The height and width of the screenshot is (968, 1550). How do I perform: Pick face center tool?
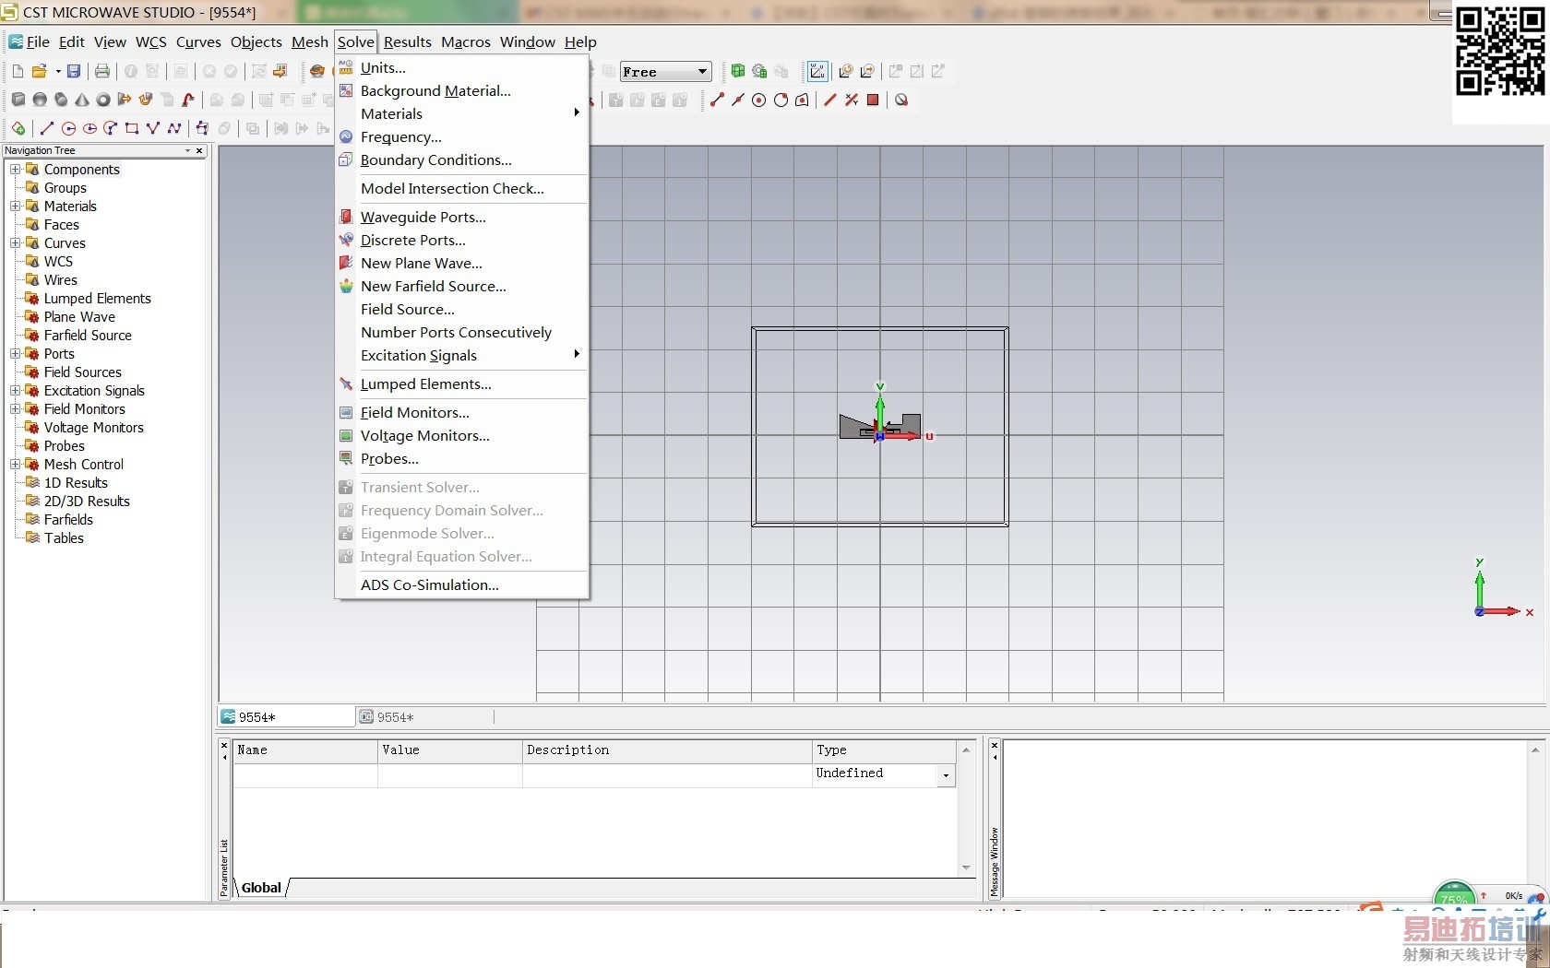pos(803,100)
